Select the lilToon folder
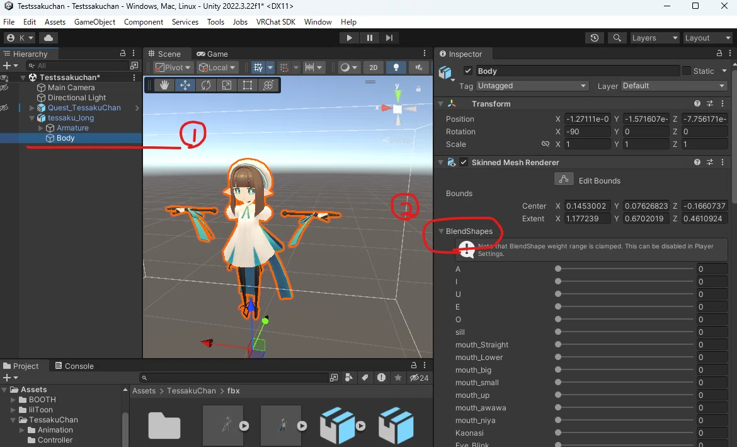The width and height of the screenshot is (737, 447). tap(40, 409)
